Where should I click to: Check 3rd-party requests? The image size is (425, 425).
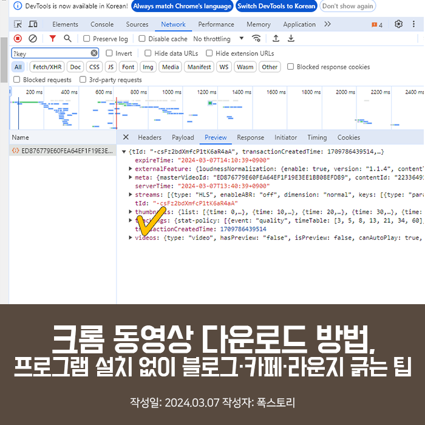[x=83, y=80]
